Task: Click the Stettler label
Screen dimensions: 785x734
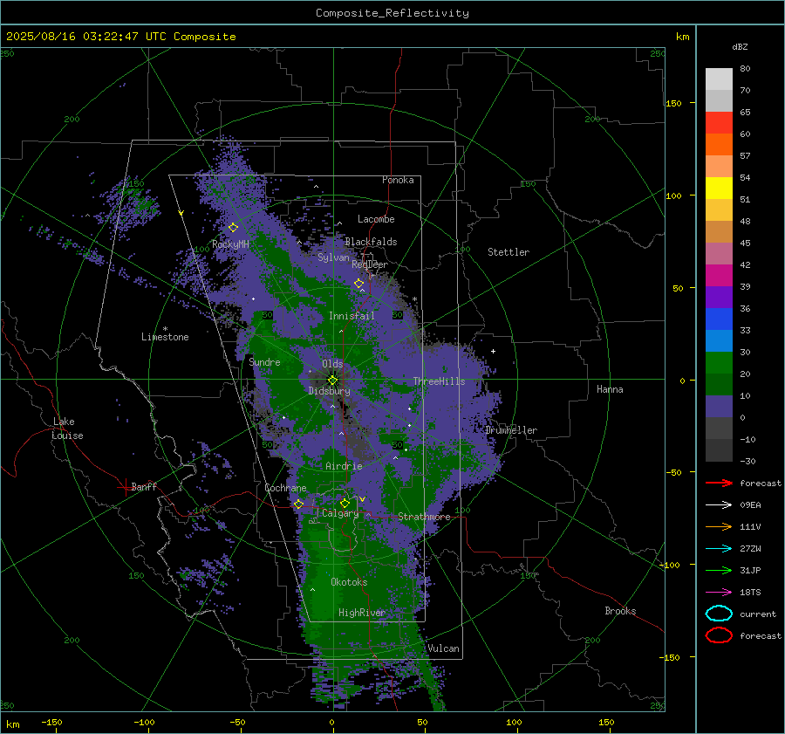Action: (x=509, y=252)
